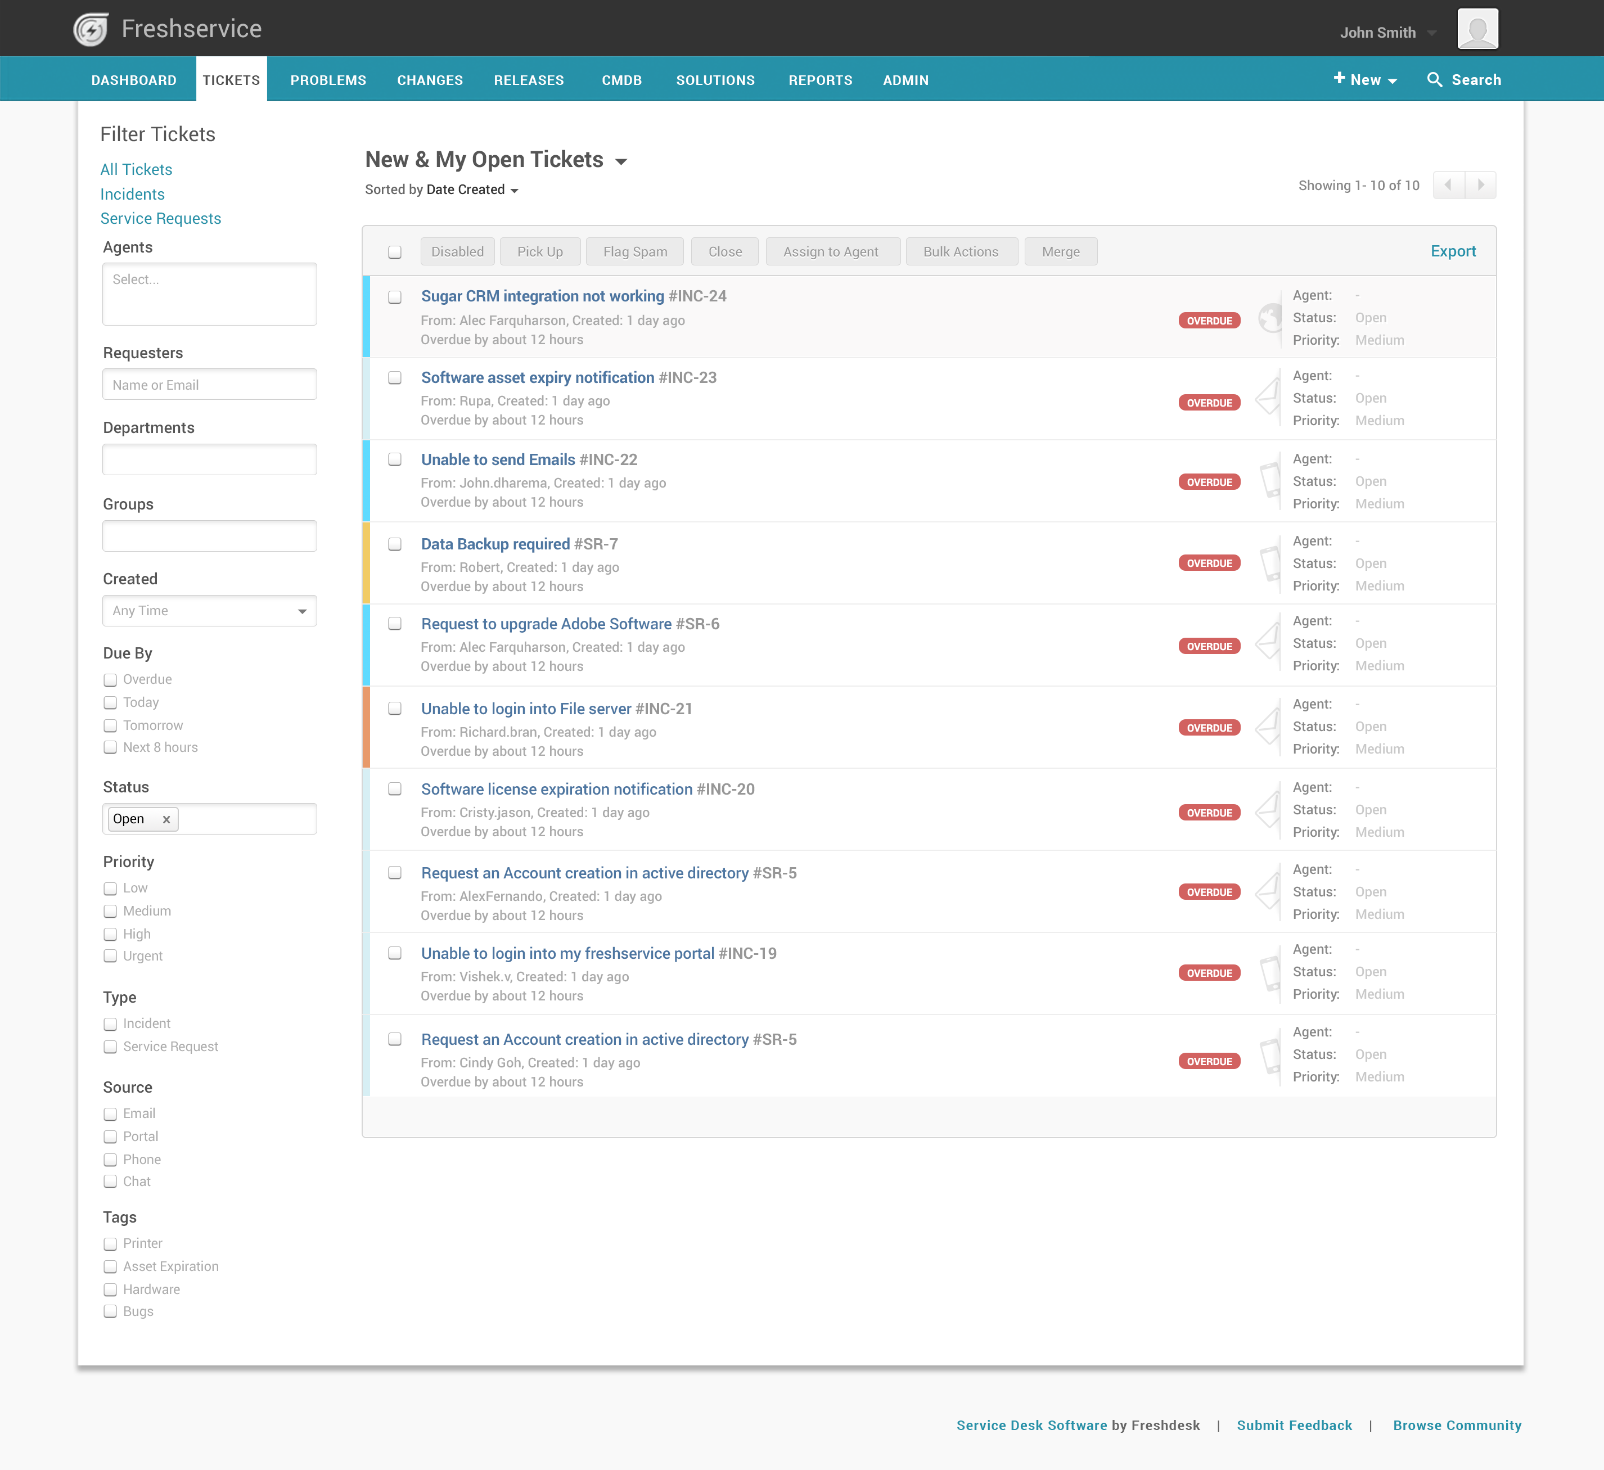The image size is (1604, 1470).
Task: Click the Freshservice logo icon
Action: coord(91,29)
